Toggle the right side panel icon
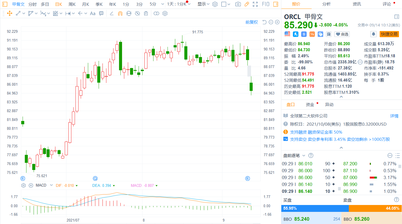The height and width of the screenshot is (224, 402). tap(276, 4)
